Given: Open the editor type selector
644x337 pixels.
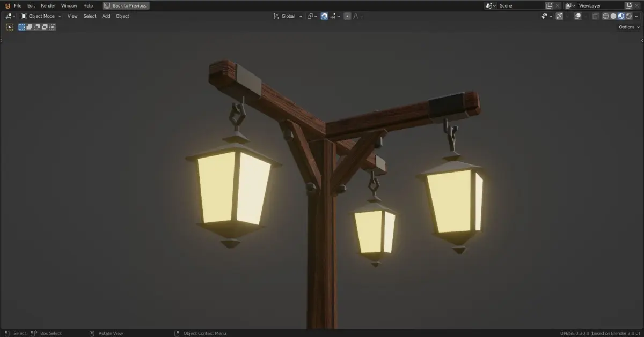Looking at the screenshot, I should [11, 16].
